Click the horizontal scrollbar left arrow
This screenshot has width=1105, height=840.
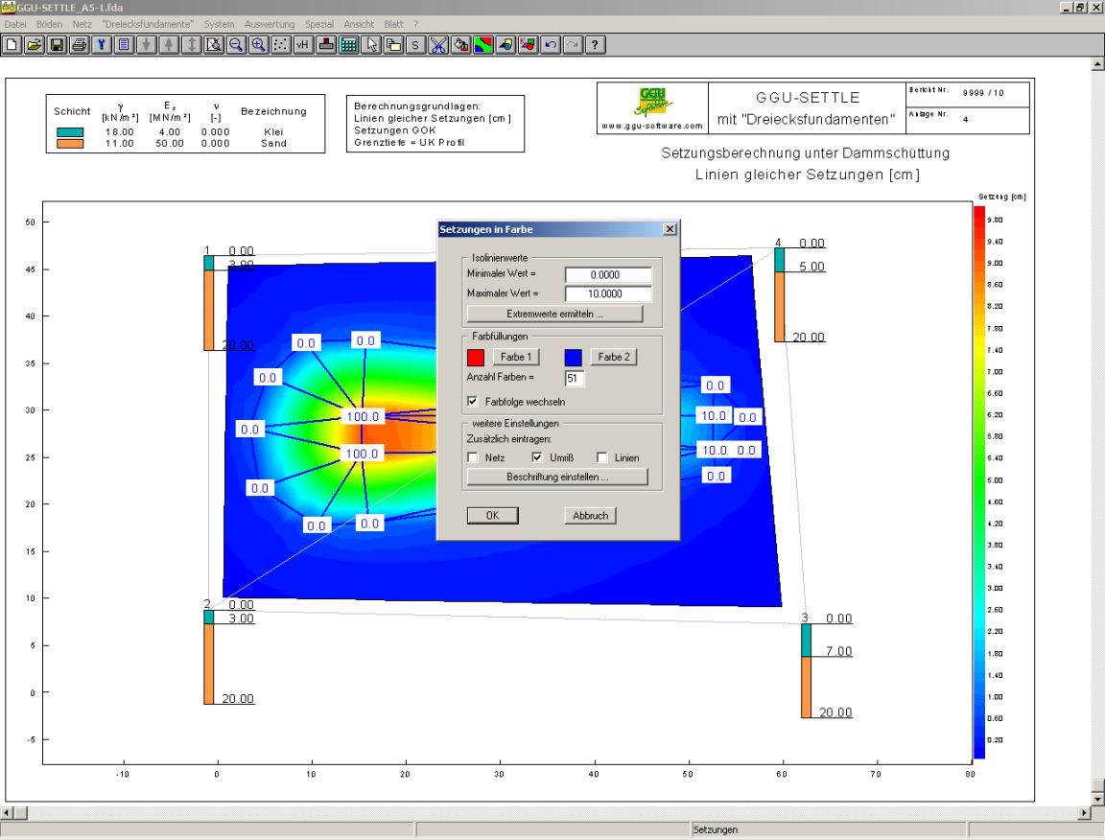tap(7, 813)
